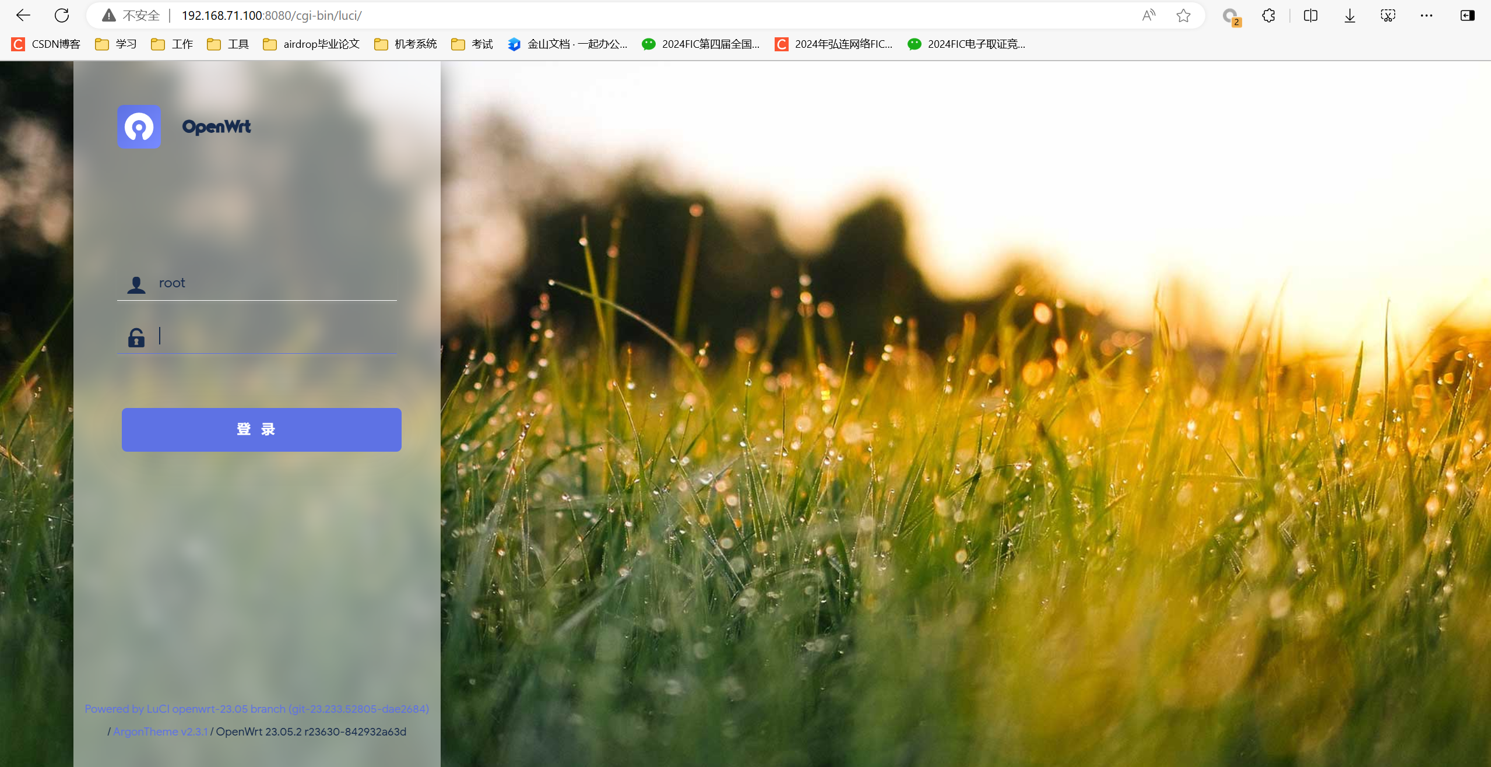Viewport: 1491px width, 767px height.
Task: Open browser settings three-dot menu
Action: (1426, 16)
